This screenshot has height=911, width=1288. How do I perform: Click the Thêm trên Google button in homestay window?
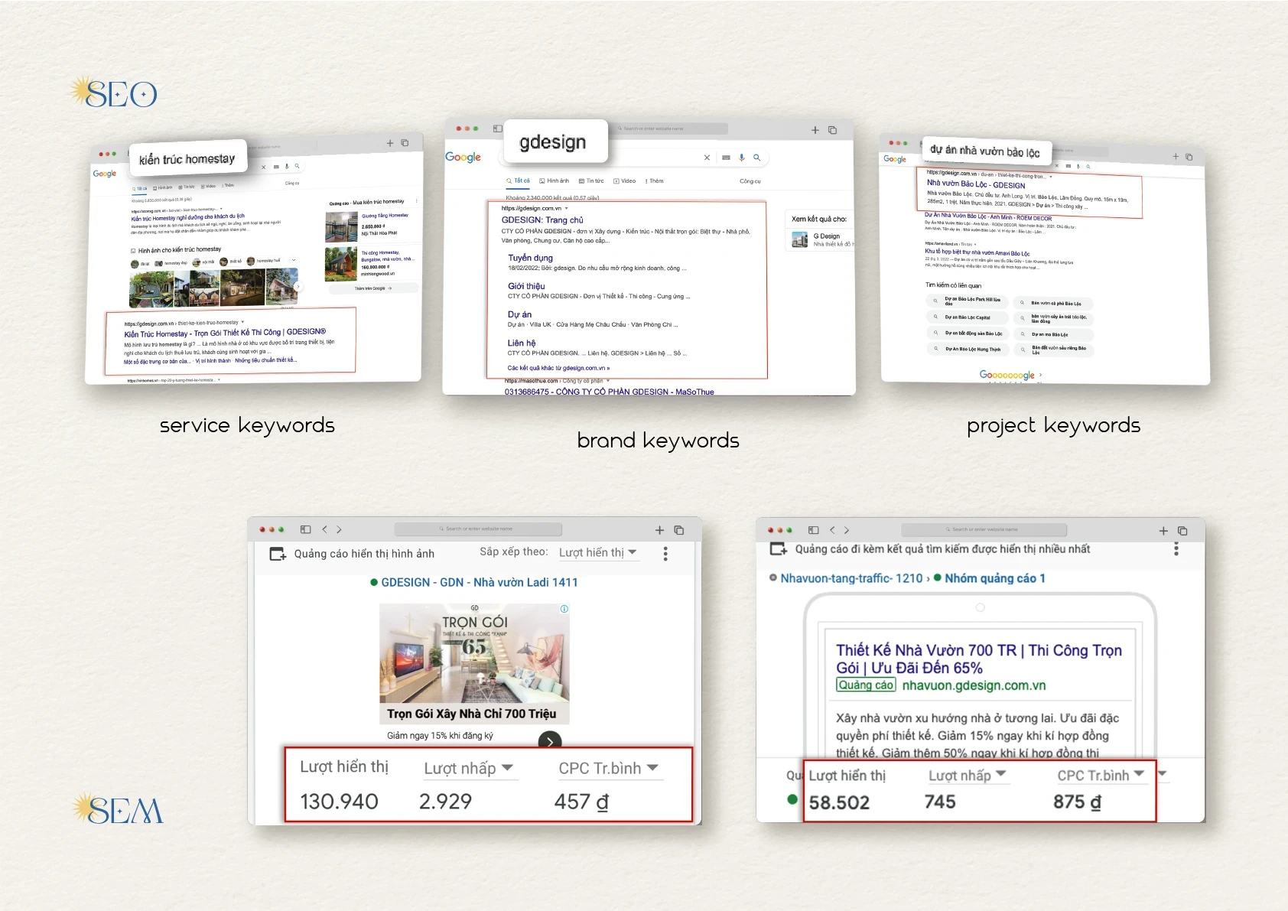pos(373,288)
